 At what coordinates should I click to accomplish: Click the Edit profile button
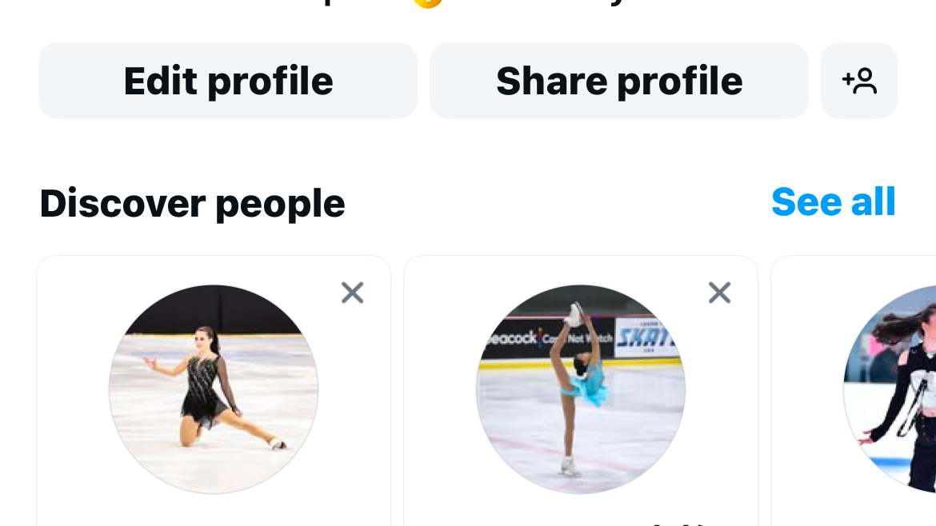(228, 81)
